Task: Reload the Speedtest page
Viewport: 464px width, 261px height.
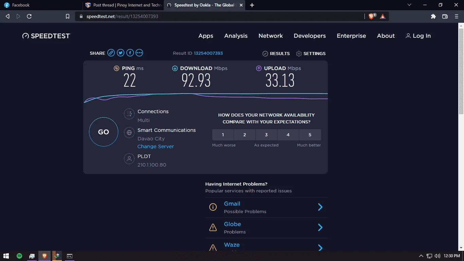Action: (x=29, y=16)
